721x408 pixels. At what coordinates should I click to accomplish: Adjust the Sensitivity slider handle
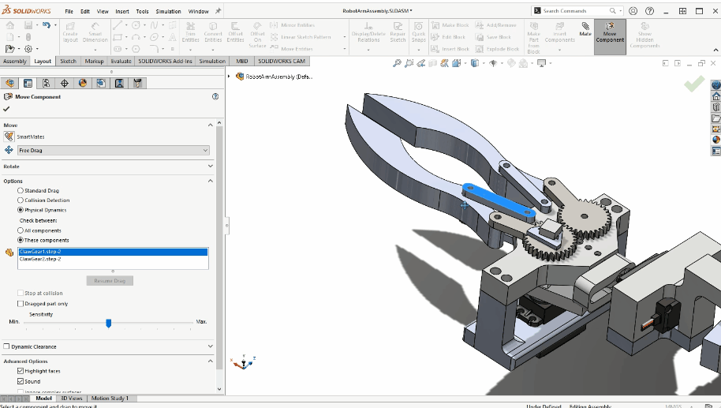pos(109,324)
